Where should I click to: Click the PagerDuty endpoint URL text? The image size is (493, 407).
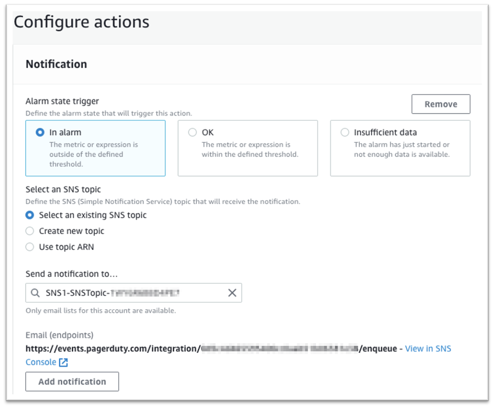[x=211, y=349]
